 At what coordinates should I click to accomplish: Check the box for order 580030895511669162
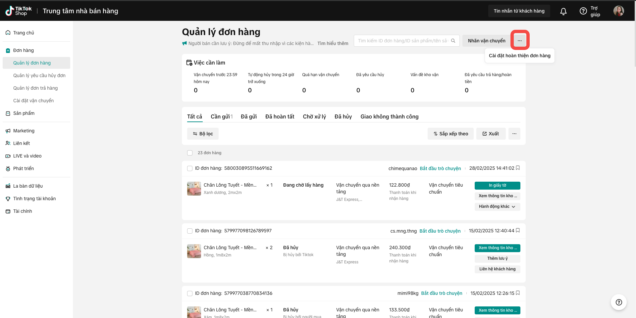click(190, 168)
